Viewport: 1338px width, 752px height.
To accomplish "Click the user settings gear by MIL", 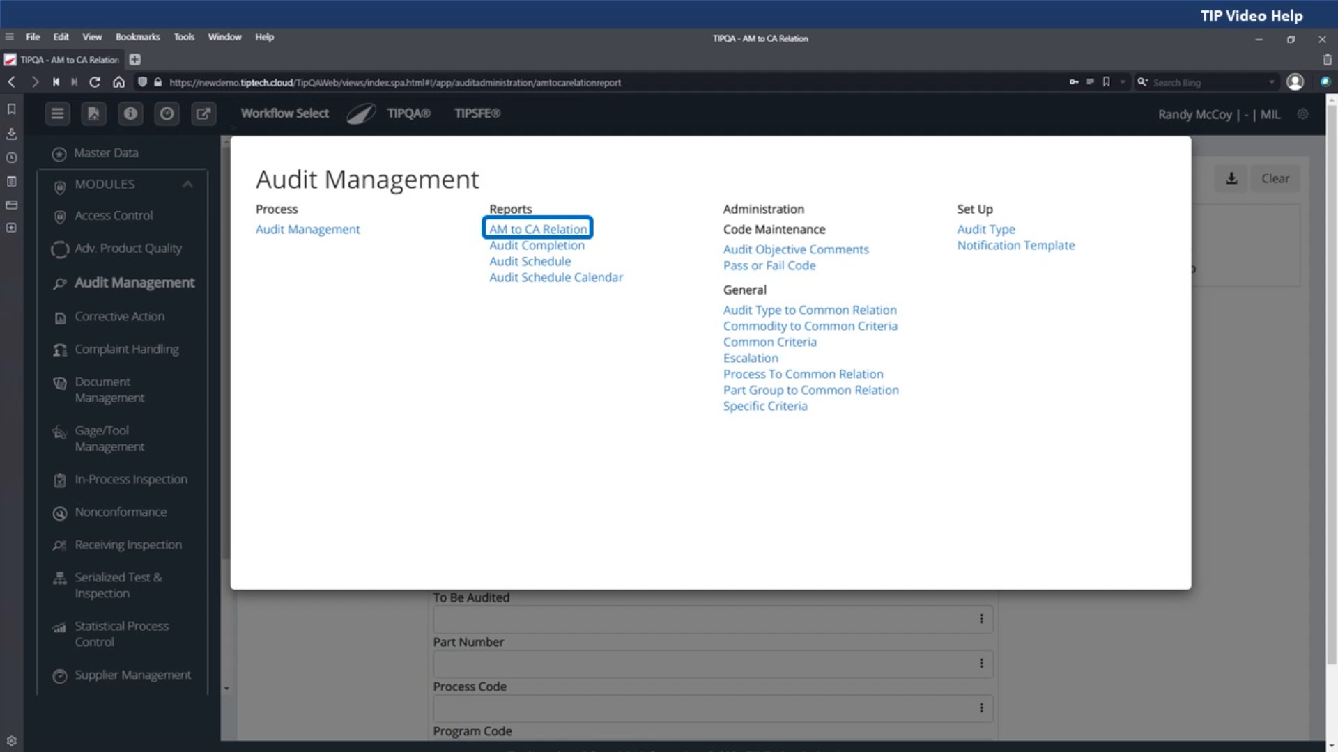I will click(1302, 114).
